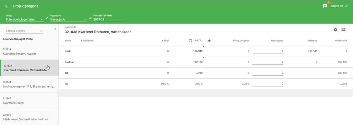The height and width of the screenshot is (125, 353).
Task: Click the Justering value 136 343 in Intäkt row
Action: click(x=312, y=51)
